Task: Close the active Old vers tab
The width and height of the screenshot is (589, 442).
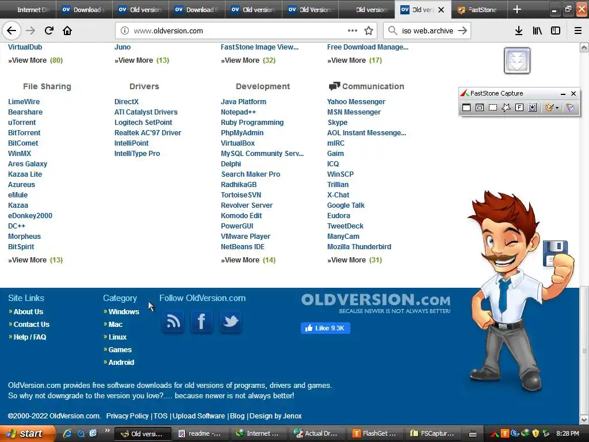Action: coord(441,10)
